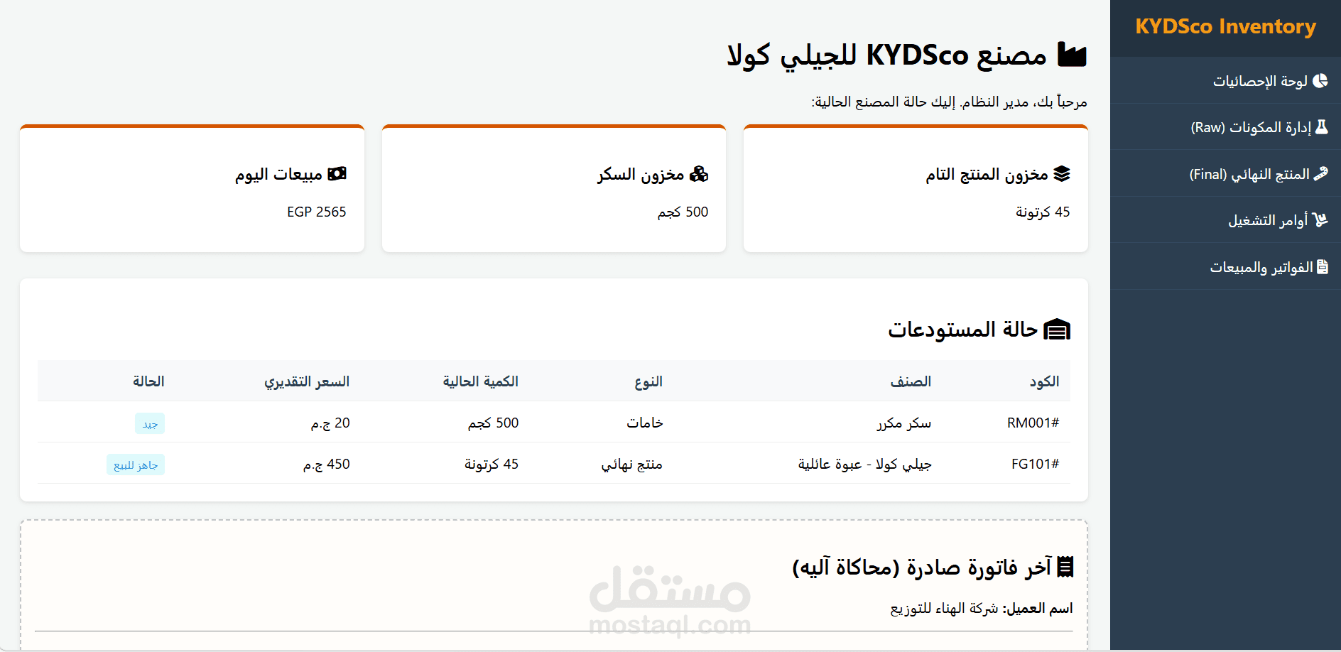Click the customer name شركة الهناء للتوزيع
Screen dimensions: 1341x652
944,608
